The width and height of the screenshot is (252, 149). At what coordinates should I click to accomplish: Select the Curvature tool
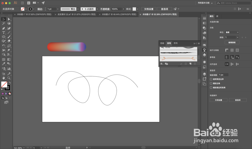(9, 28)
